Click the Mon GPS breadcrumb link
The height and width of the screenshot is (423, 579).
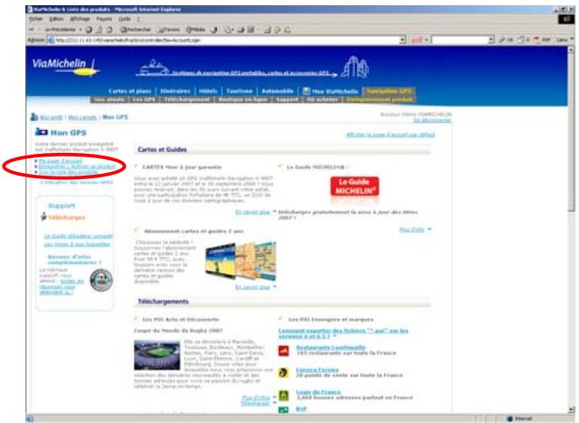pyautogui.click(x=115, y=117)
